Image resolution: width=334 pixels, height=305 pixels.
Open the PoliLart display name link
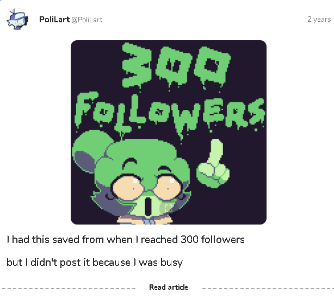(x=54, y=20)
